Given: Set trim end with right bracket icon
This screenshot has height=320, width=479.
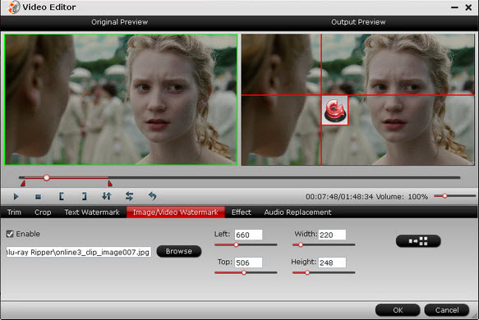Looking at the screenshot, I should (84, 196).
